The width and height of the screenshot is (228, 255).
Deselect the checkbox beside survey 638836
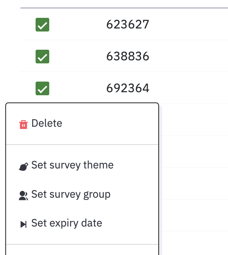click(x=42, y=57)
